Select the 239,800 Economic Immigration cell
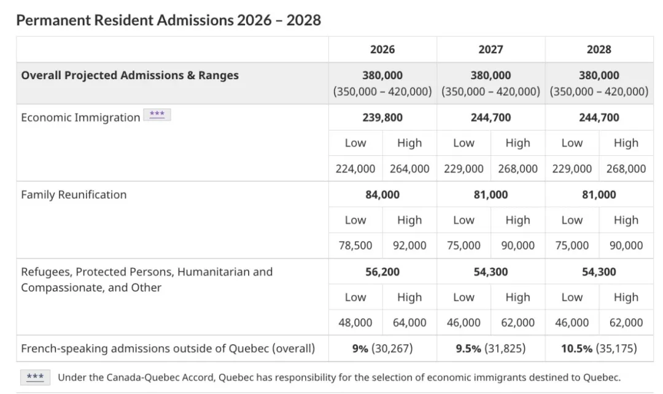 click(382, 117)
